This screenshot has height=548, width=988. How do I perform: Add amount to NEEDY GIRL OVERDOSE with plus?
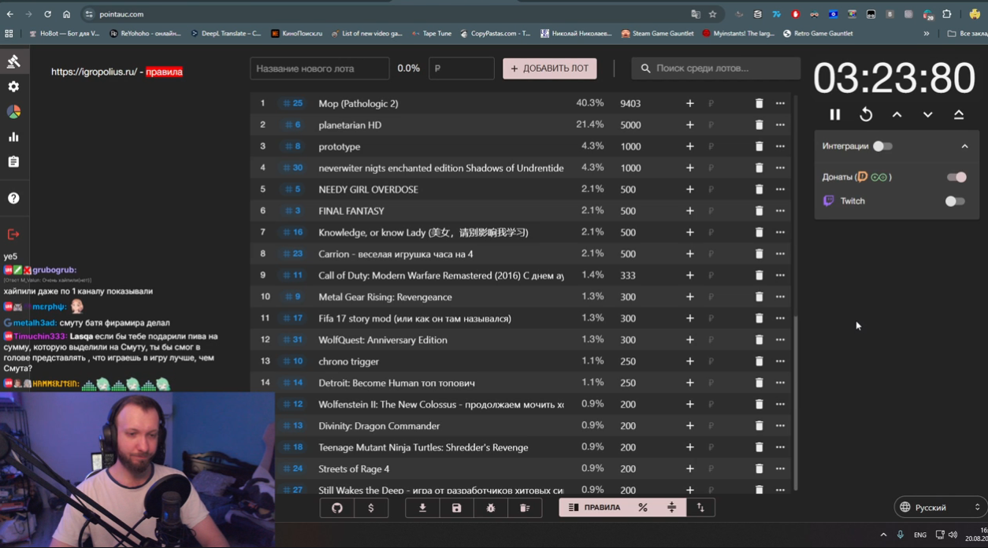[689, 189]
